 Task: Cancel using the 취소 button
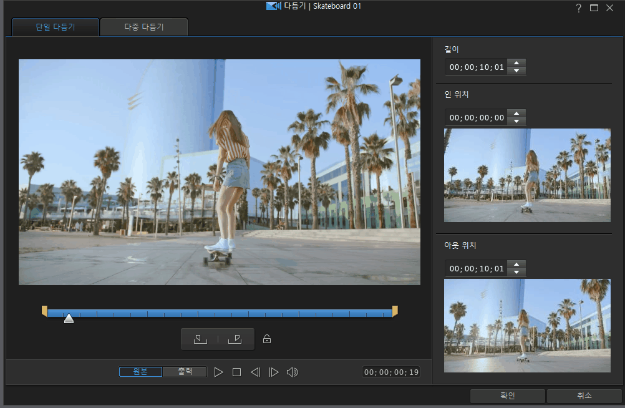[x=584, y=396]
